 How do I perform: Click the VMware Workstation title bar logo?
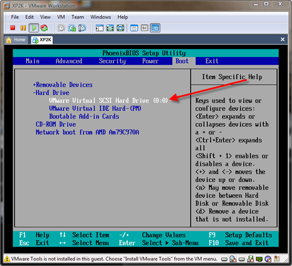click(x=7, y=6)
